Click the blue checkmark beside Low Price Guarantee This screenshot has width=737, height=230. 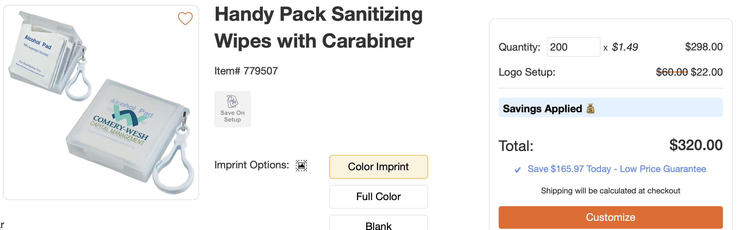[x=517, y=170]
